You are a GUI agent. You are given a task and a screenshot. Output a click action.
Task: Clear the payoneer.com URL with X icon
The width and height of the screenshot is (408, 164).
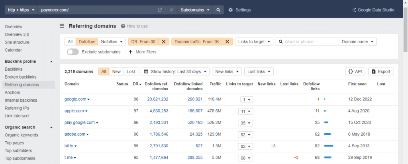[x=171, y=10]
